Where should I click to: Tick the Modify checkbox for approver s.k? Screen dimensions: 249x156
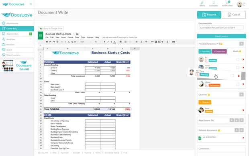pos(238,60)
